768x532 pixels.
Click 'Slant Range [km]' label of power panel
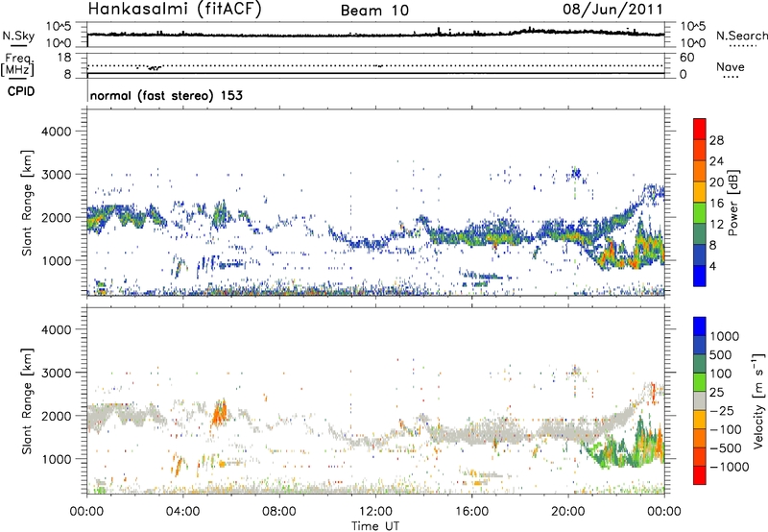click(27, 203)
